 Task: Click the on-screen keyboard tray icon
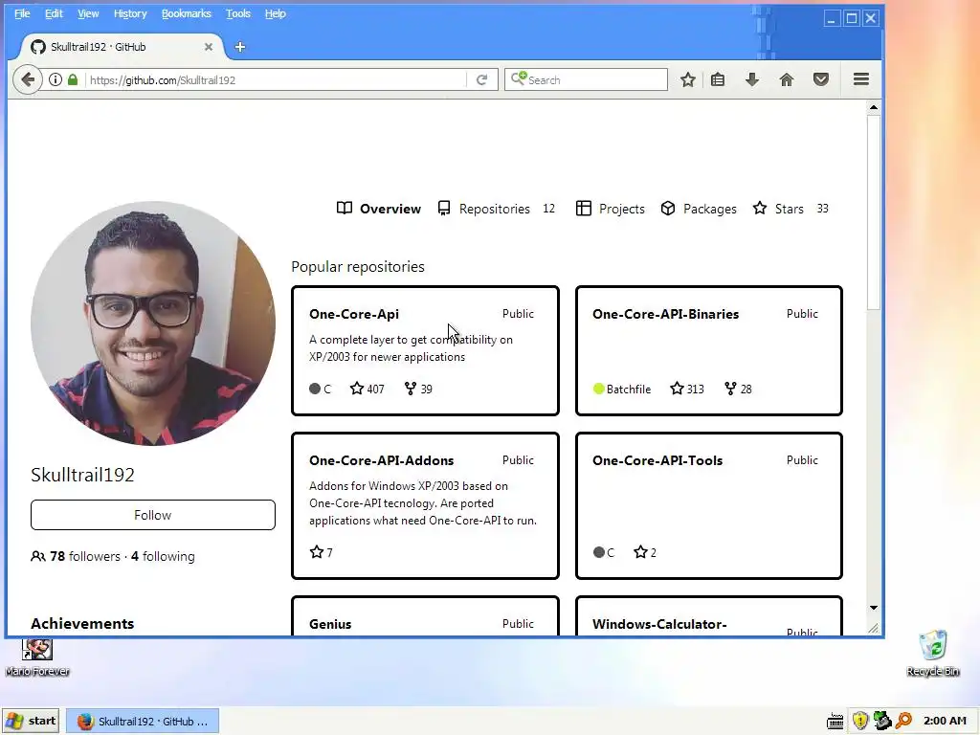(835, 722)
